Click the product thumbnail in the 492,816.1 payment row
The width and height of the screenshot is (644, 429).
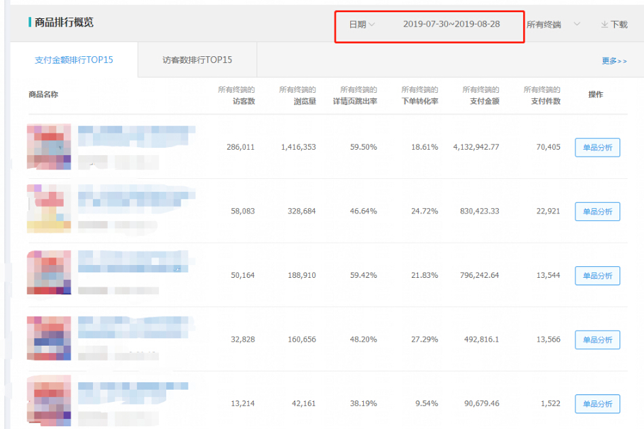pos(49,338)
